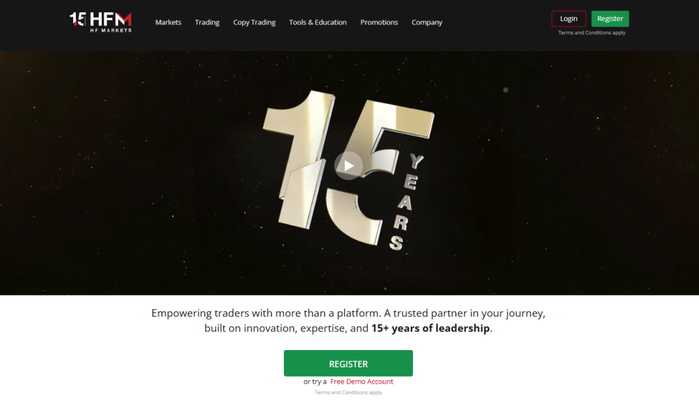This screenshot has width=699, height=406.
Task: Expand the Company menu
Action: (x=427, y=23)
